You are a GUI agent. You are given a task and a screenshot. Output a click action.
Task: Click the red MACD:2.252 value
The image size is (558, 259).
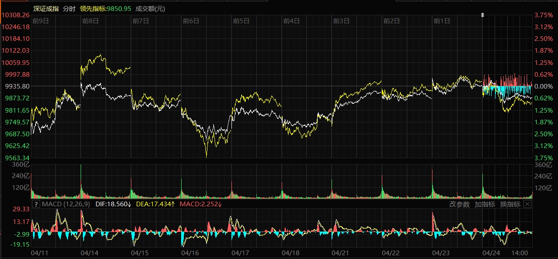pos(201,204)
